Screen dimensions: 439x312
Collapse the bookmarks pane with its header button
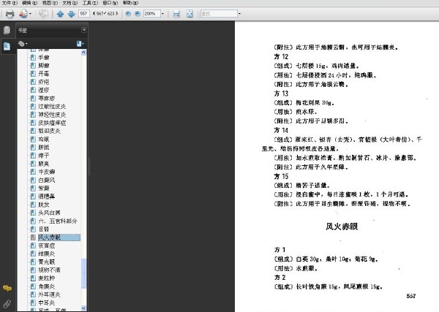point(83,30)
